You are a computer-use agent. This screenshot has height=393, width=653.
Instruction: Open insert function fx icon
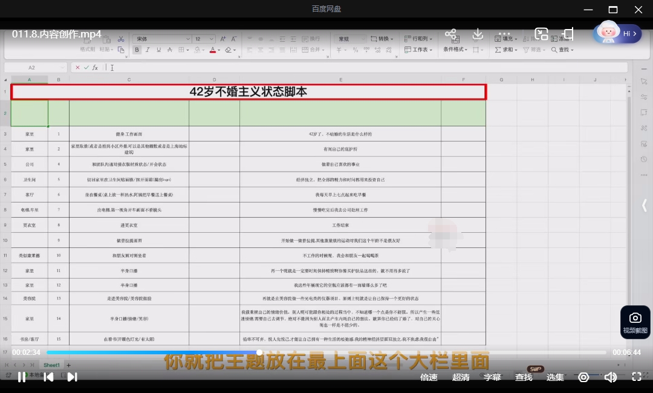pos(95,68)
